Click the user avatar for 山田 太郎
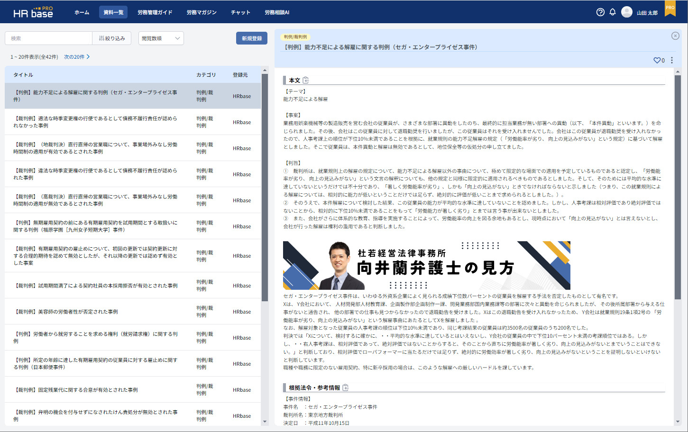 tap(627, 12)
